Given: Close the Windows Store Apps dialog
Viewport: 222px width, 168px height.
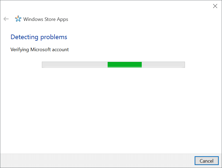Looking at the screenshot, I should (215, 6).
